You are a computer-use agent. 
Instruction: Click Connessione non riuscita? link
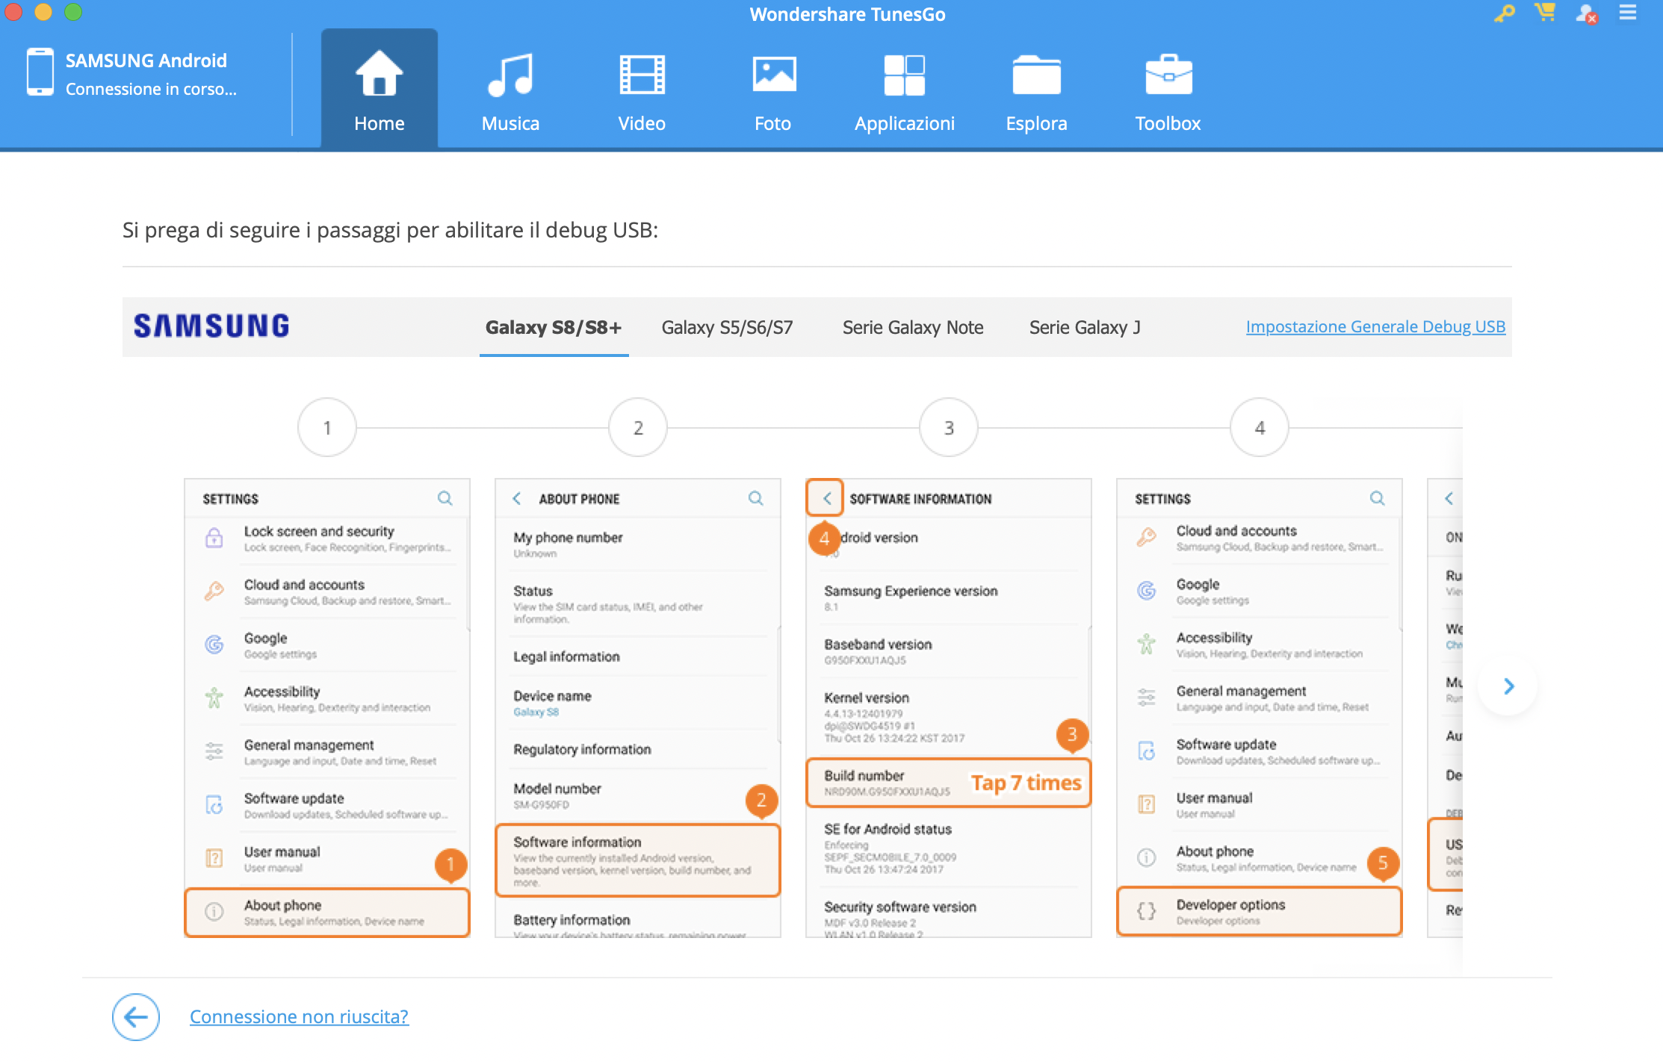pyautogui.click(x=299, y=1016)
